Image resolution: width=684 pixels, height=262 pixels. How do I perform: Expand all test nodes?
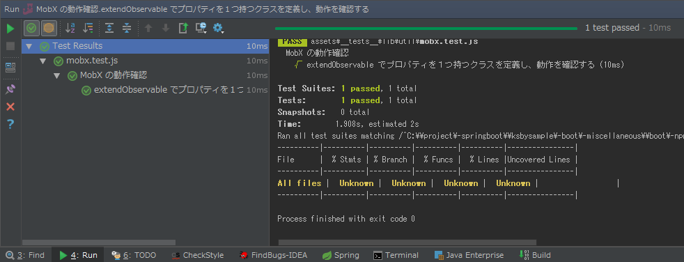click(x=109, y=29)
